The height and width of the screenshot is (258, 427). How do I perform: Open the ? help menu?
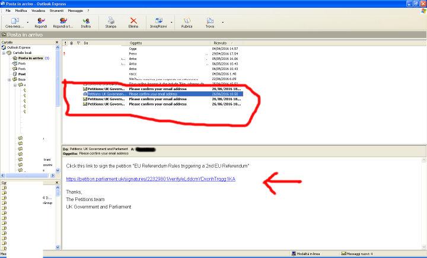coord(88,11)
